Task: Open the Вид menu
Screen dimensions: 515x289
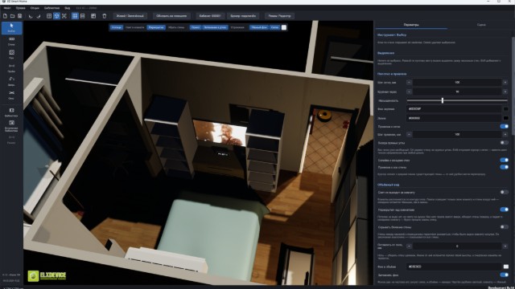Action: [67, 8]
